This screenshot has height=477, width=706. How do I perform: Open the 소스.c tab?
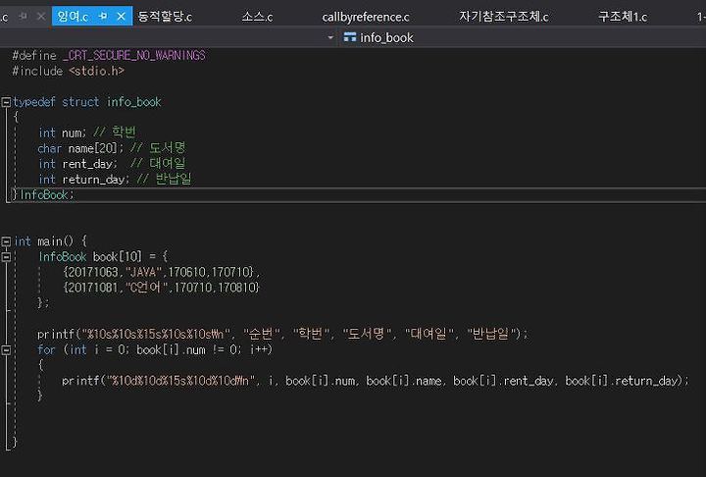[257, 17]
